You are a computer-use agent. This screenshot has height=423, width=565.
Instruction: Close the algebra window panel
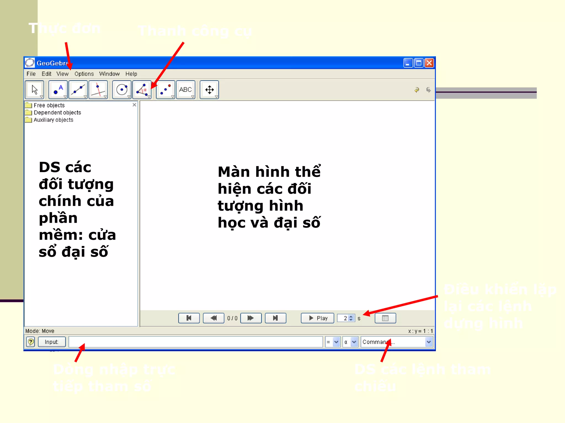tap(134, 105)
